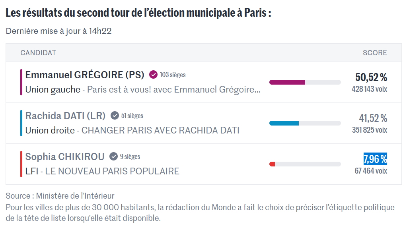Click the red score bar for Chikirou
The width and height of the screenshot is (405, 230).
pos(272,164)
